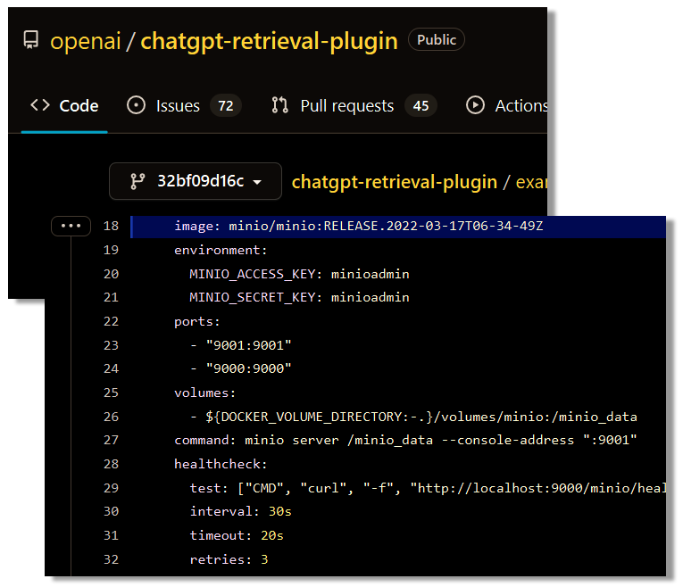Select line number 23
The image size is (683, 587).
point(111,345)
